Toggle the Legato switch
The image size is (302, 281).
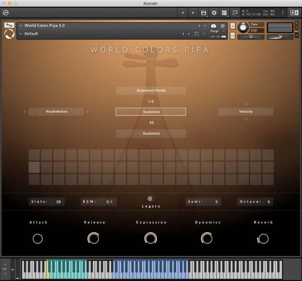pyautogui.click(x=151, y=199)
